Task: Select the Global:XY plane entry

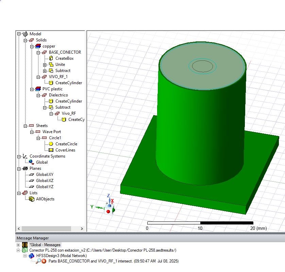Action: pos(45,175)
